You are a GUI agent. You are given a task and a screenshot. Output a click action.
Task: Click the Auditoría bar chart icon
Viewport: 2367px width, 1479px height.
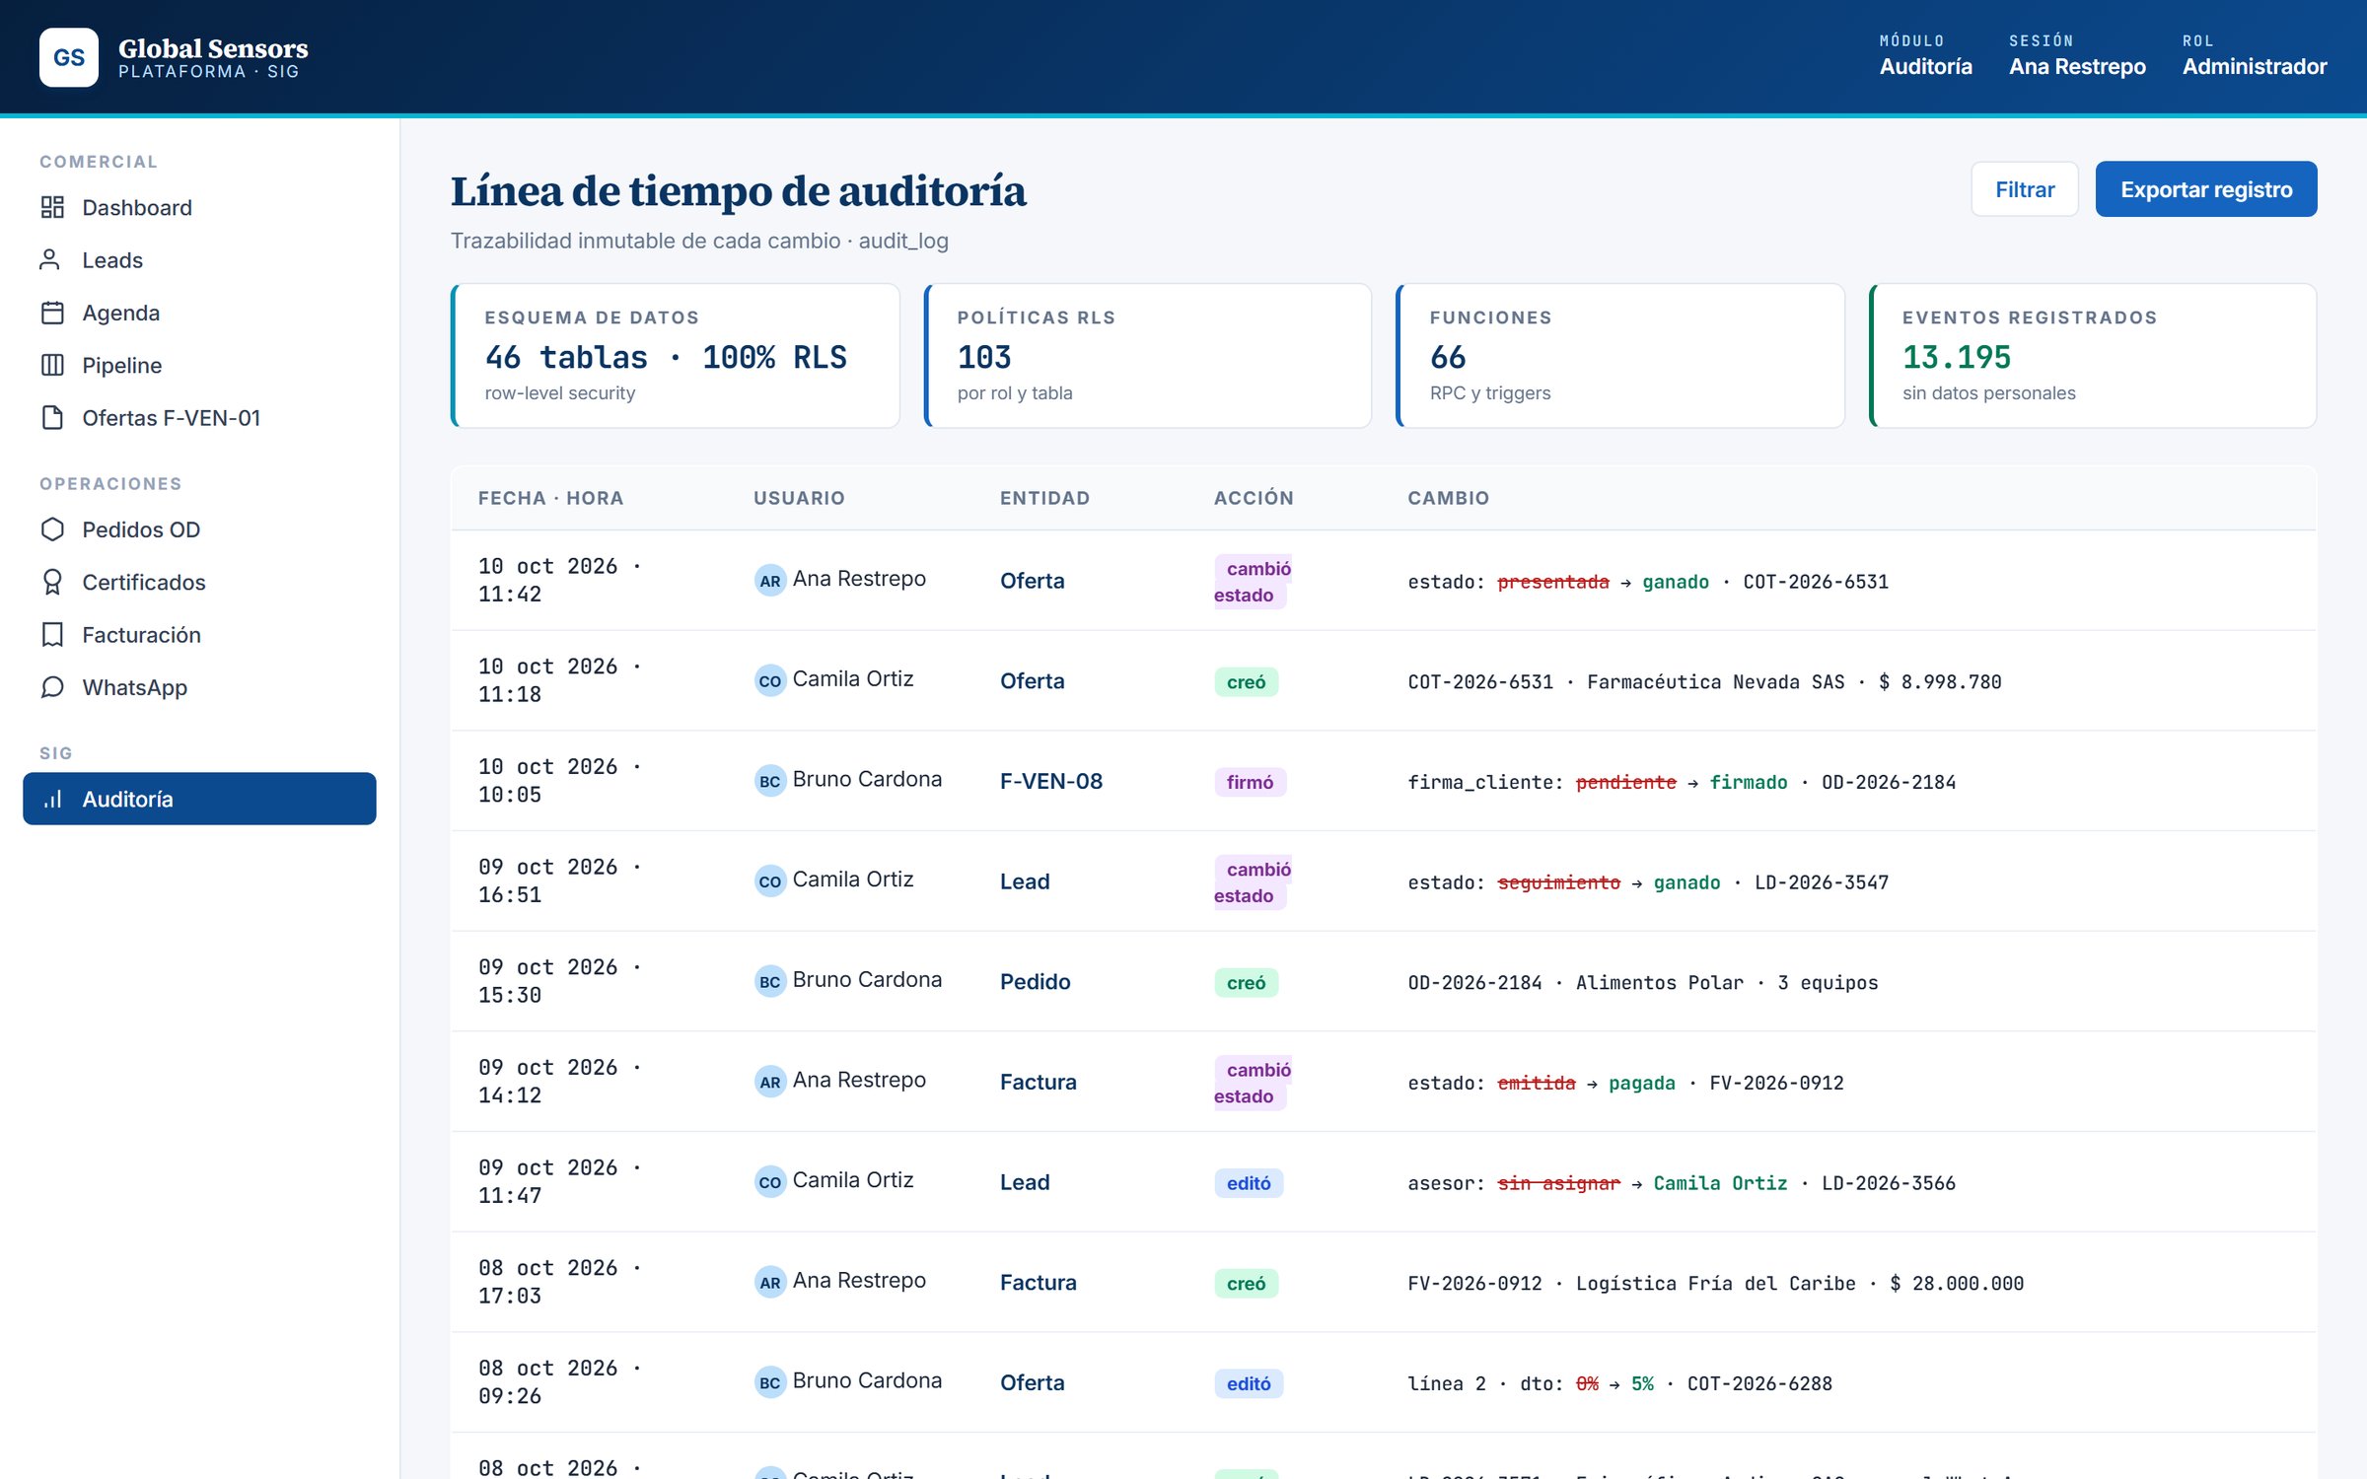52,799
